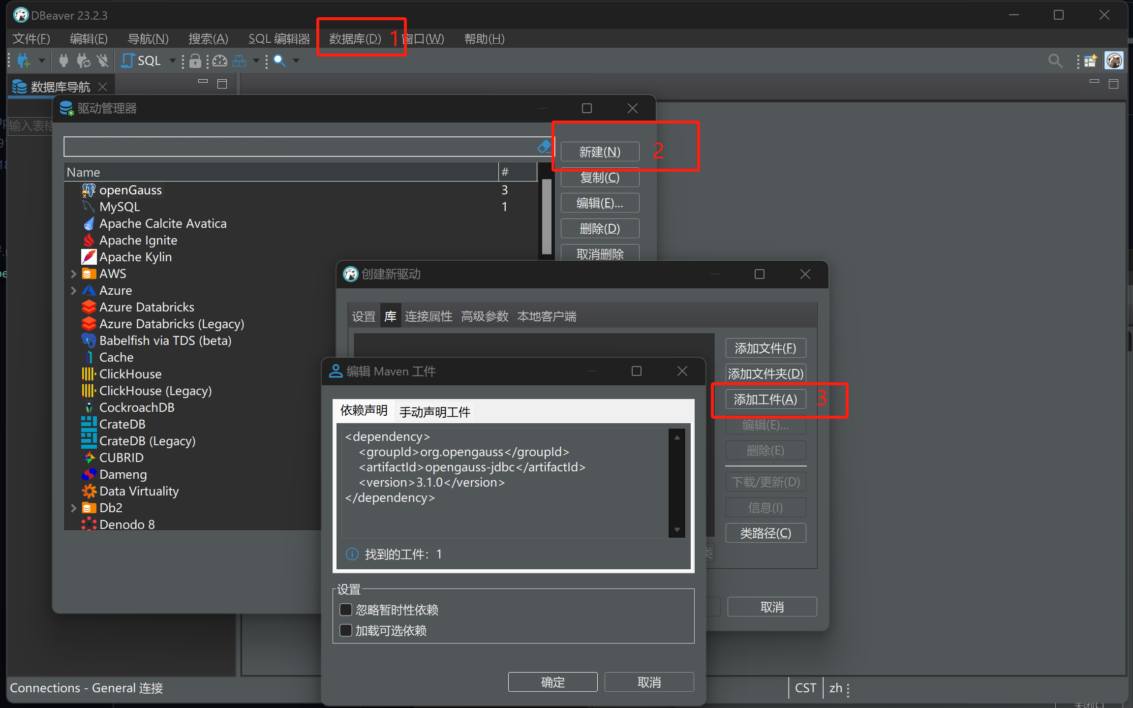Screen dimensions: 1133x708
Task: Open the 文件(F) menu
Action: click(31, 38)
